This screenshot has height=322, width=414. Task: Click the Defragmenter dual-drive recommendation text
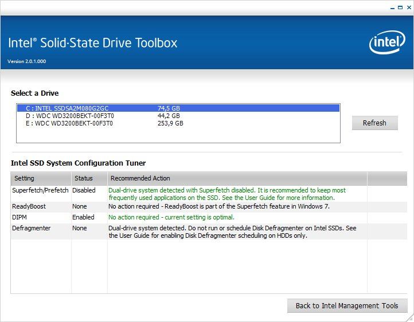(x=232, y=231)
